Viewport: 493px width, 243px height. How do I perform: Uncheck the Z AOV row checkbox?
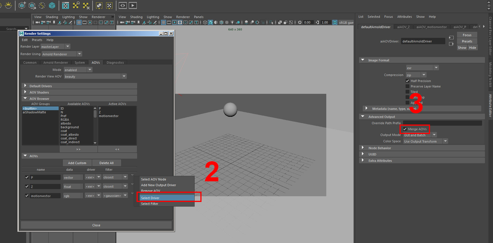pos(27,186)
